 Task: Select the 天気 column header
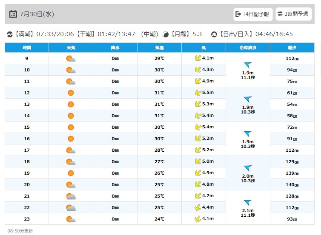point(71,48)
